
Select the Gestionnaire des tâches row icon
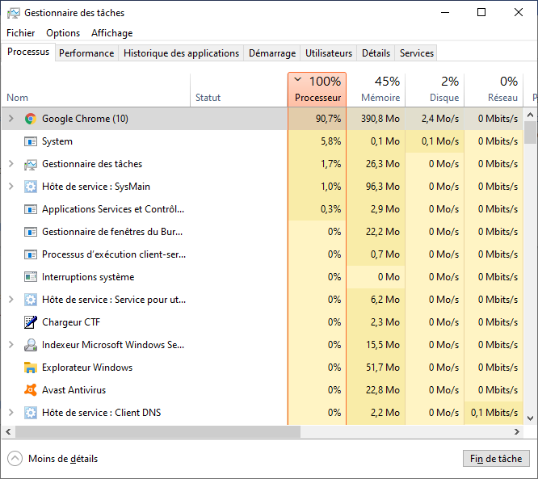click(31, 164)
